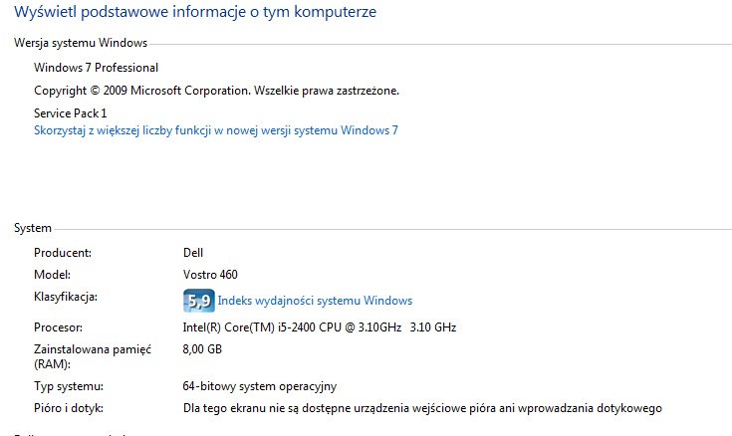The width and height of the screenshot is (732, 436).
Task: Click the Producent label
Action: coord(63,253)
